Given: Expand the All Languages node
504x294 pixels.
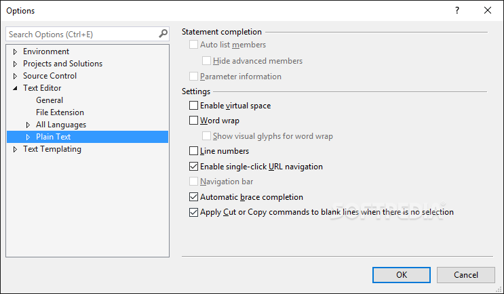Looking at the screenshot, I should tap(28, 125).
